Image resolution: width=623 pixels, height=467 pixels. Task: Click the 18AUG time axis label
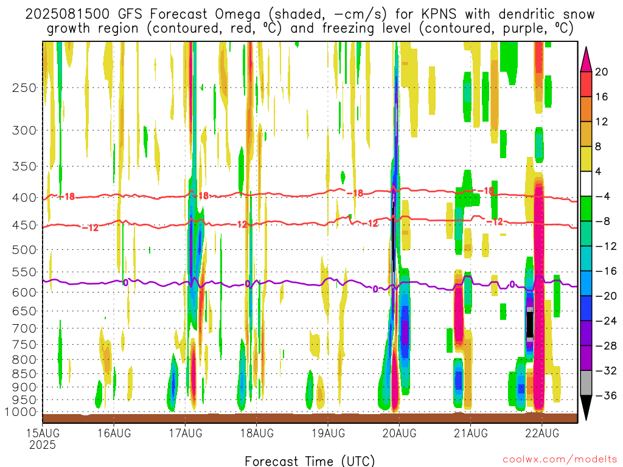257,433
